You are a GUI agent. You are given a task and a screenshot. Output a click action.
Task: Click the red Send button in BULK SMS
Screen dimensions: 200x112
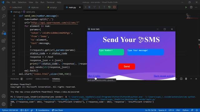pos(127,66)
